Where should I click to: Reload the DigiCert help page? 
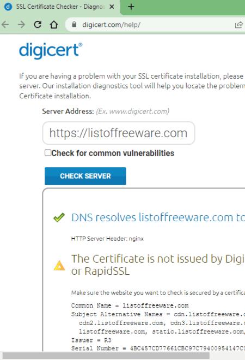tap(38, 25)
